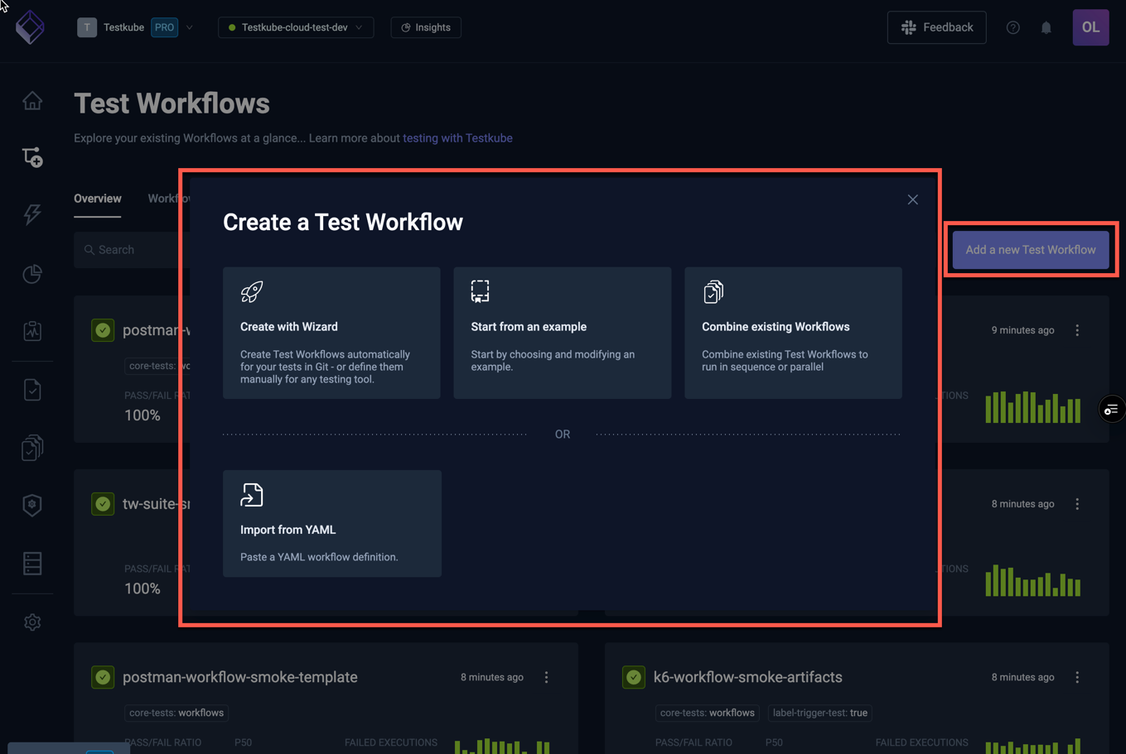The width and height of the screenshot is (1126, 754).
Task: Open the stacked Test Suites icon in sidebar
Action: click(x=31, y=447)
